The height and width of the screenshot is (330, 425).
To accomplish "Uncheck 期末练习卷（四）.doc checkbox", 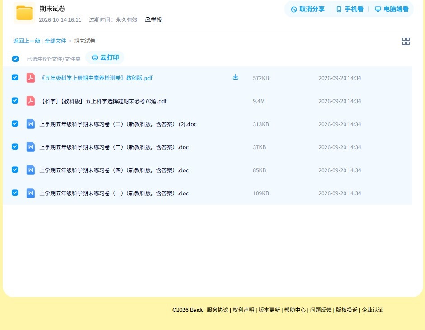I will tap(15, 170).
